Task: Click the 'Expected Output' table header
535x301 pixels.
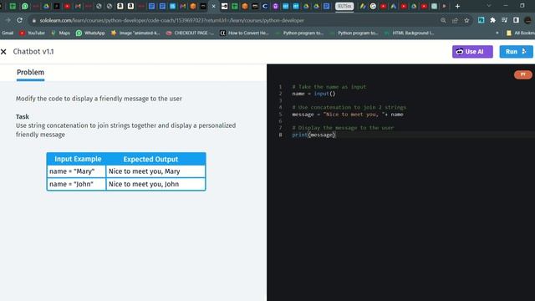Action: pyautogui.click(x=150, y=159)
